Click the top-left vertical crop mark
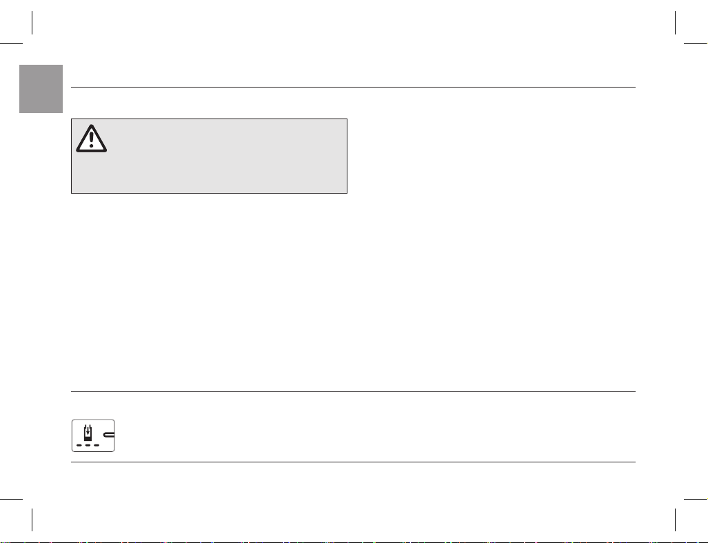708x543 pixels. (32, 23)
